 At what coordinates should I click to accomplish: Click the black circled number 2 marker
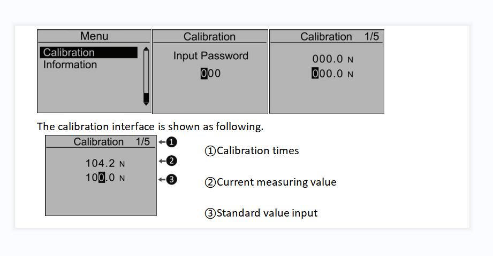[171, 161]
